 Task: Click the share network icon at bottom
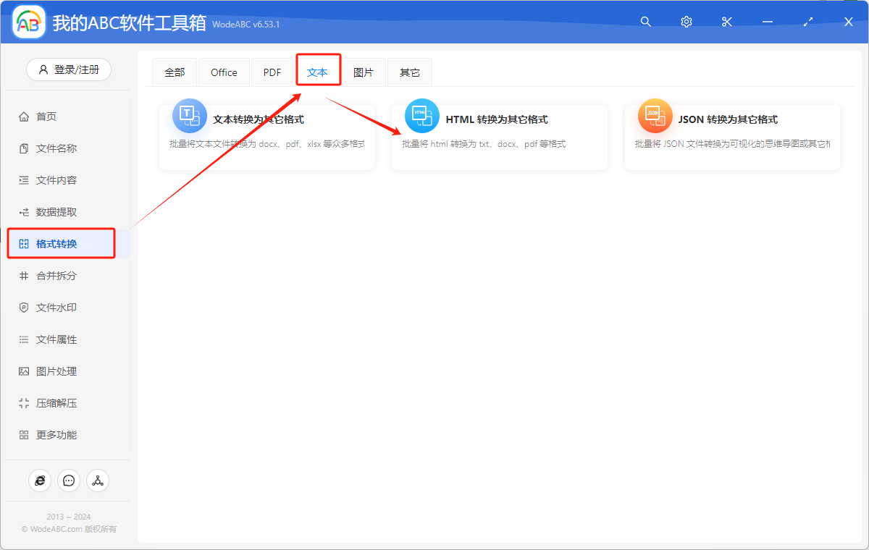98,480
